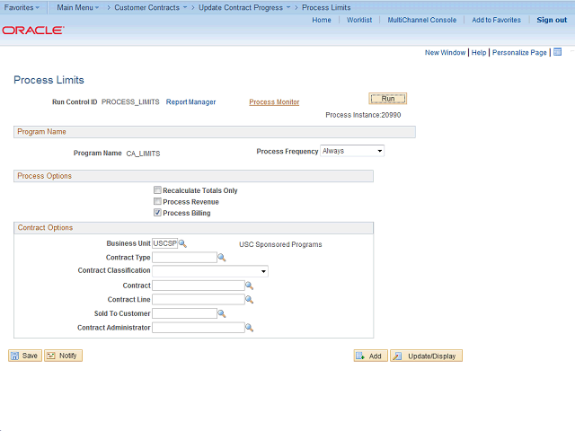Focus the Sold To Customer field
This screenshot has width=575, height=431.
(x=184, y=313)
